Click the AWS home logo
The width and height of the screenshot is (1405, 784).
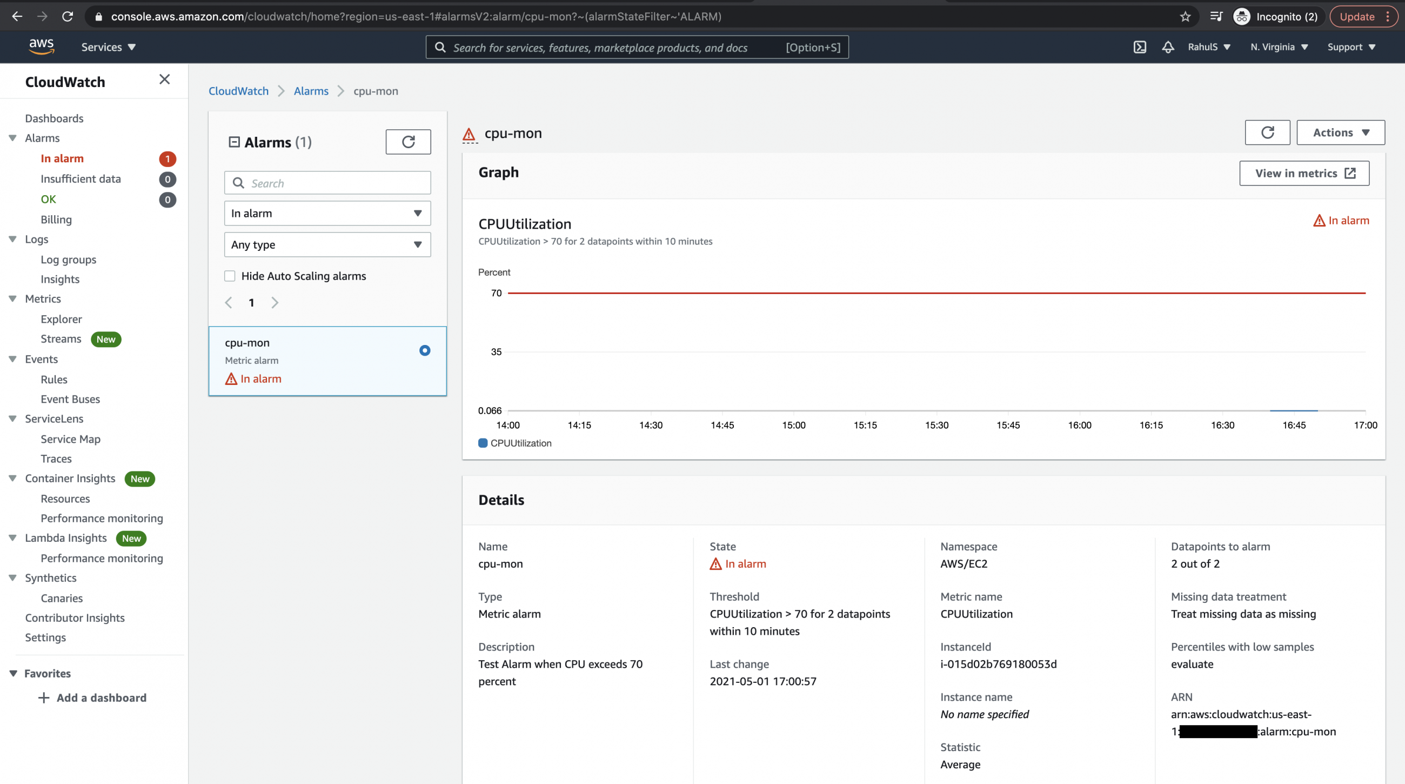[42, 46]
